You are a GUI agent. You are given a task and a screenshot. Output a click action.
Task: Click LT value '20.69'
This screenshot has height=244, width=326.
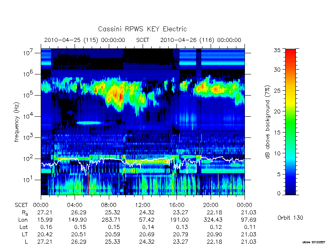(147, 235)
